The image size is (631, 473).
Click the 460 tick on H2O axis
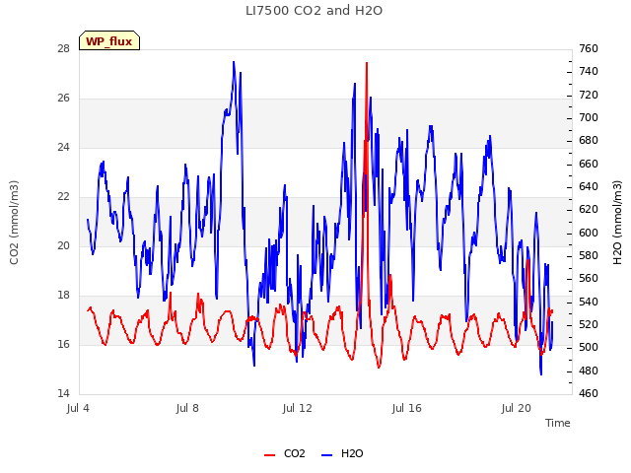589,393
